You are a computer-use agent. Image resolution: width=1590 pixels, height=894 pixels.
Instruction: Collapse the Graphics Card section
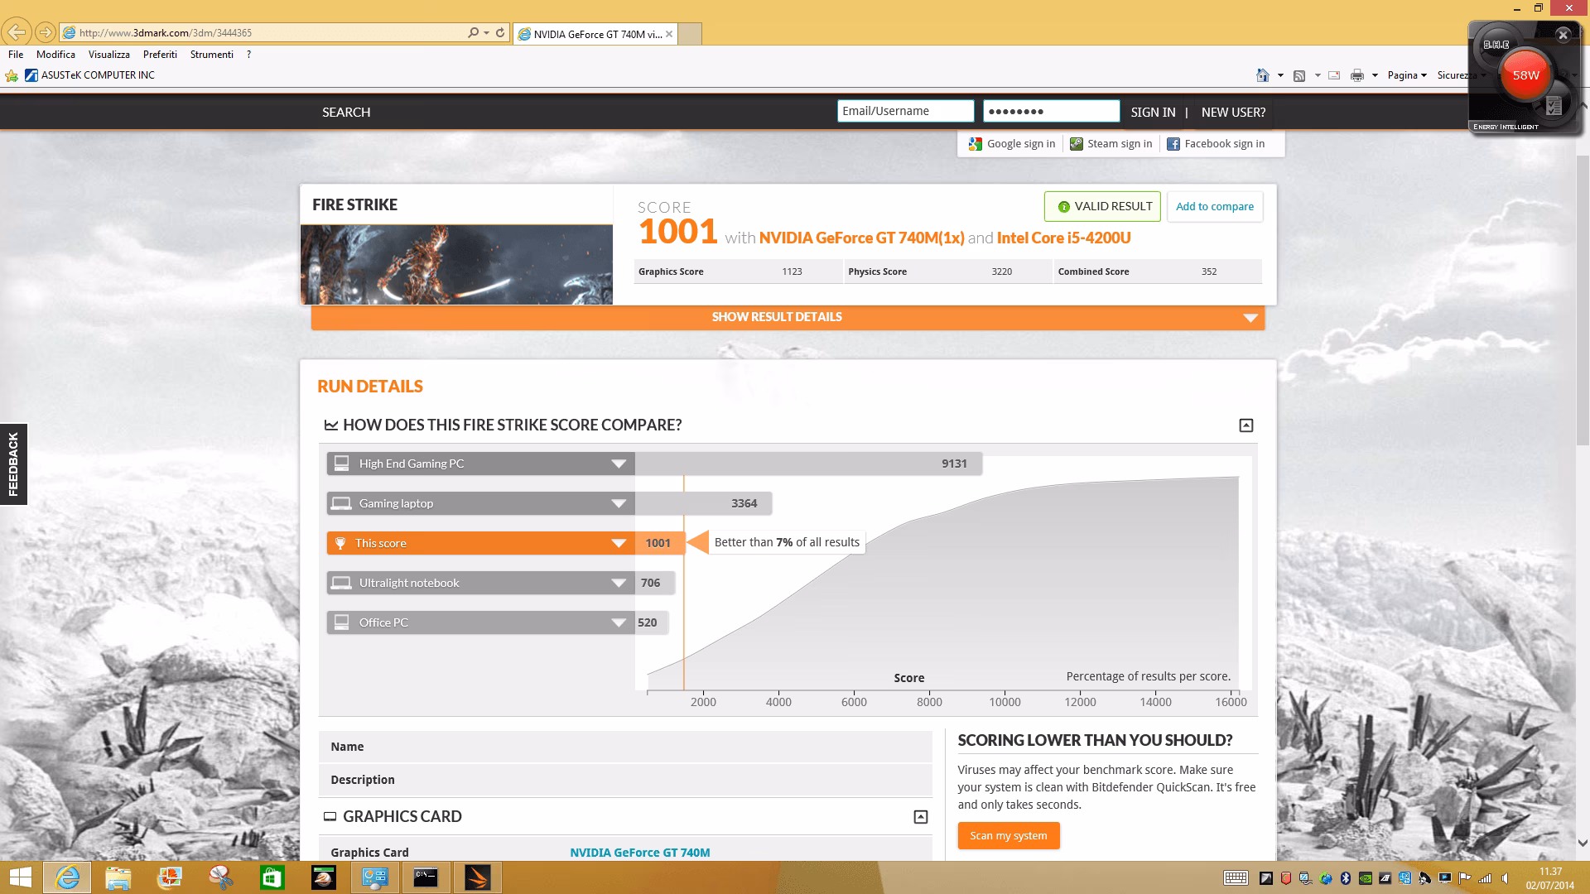click(920, 817)
